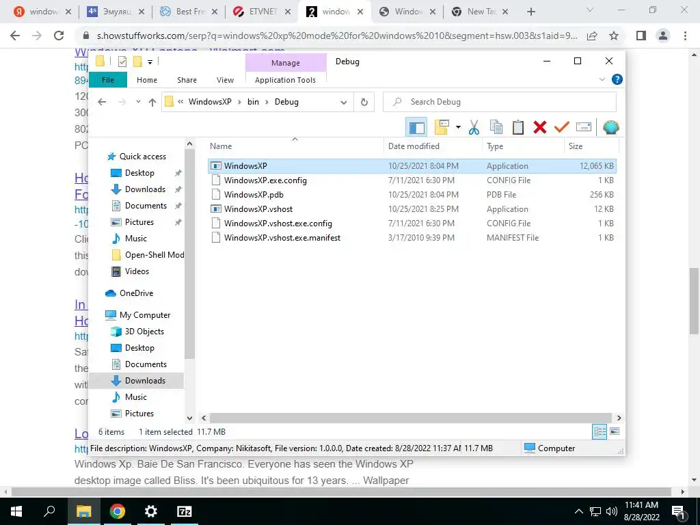700x525 pixels.
Task: Open pinned Desktop under Quick access
Action: pos(139,173)
